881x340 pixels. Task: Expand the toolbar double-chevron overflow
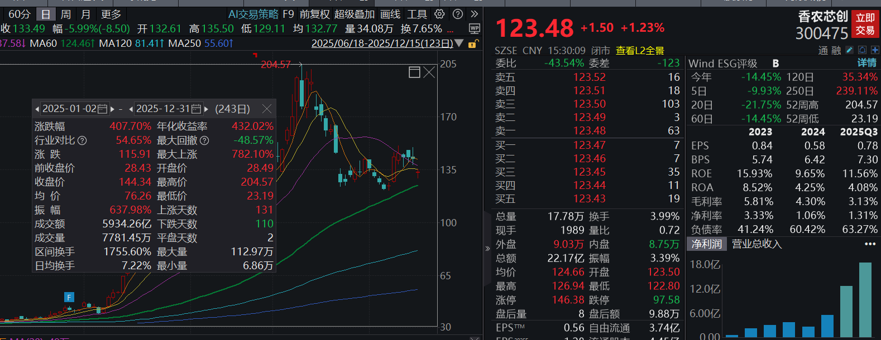(475, 14)
